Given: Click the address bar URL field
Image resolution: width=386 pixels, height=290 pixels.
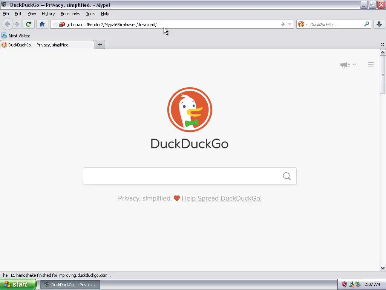Looking at the screenshot, I should point(172,25).
